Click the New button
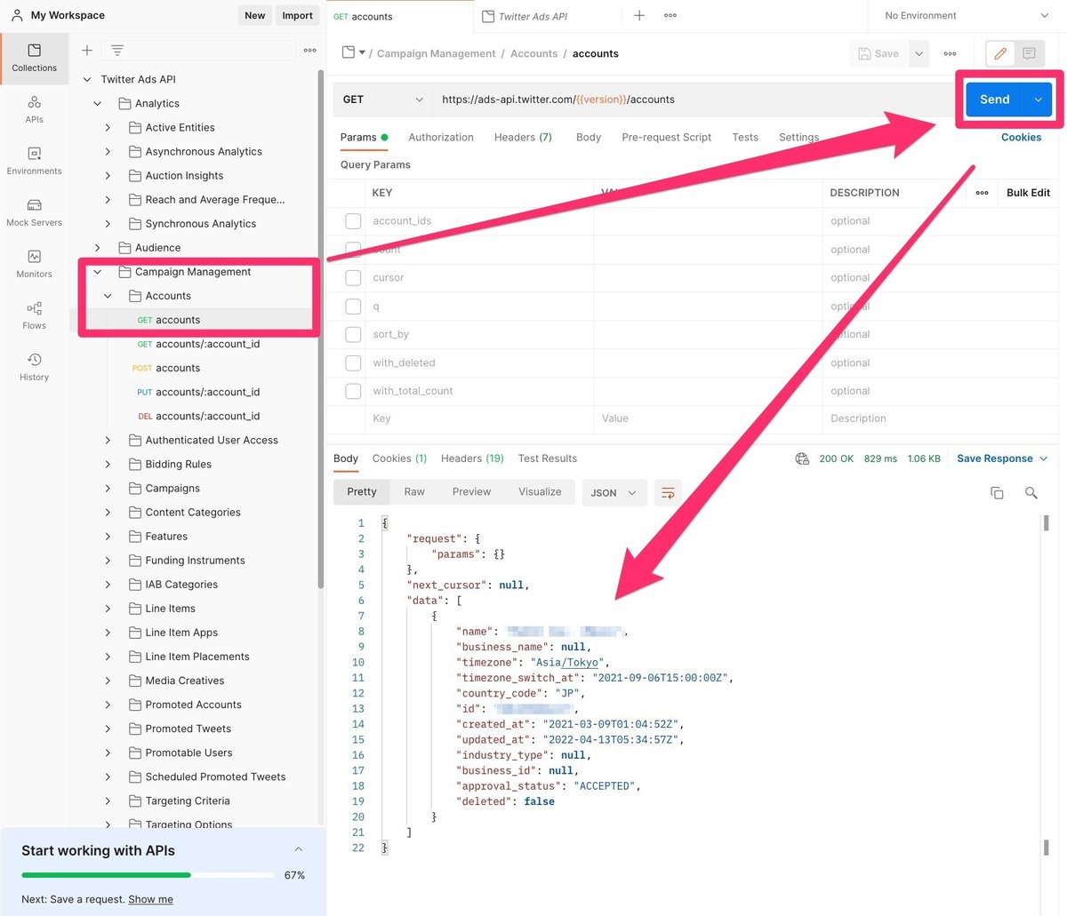 coord(255,15)
